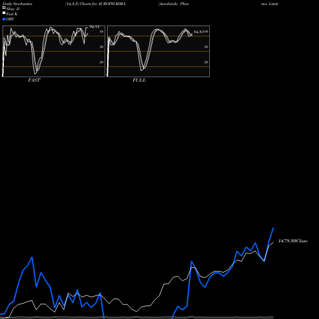
Task: Click the 20 axis label in FULL chart
Action: [206, 62]
